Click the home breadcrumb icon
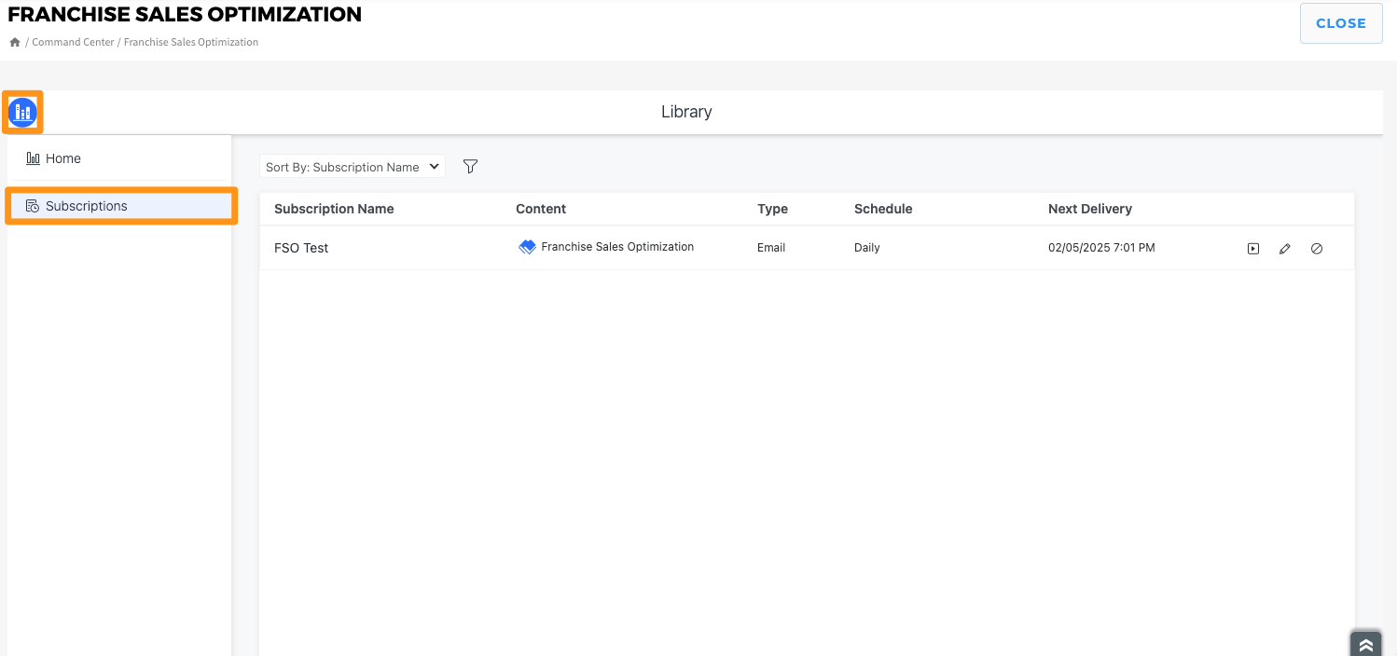The height and width of the screenshot is (656, 1397). [x=14, y=42]
